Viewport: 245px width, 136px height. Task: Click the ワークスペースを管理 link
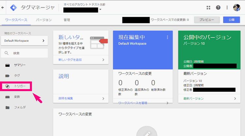click(133, 103)
